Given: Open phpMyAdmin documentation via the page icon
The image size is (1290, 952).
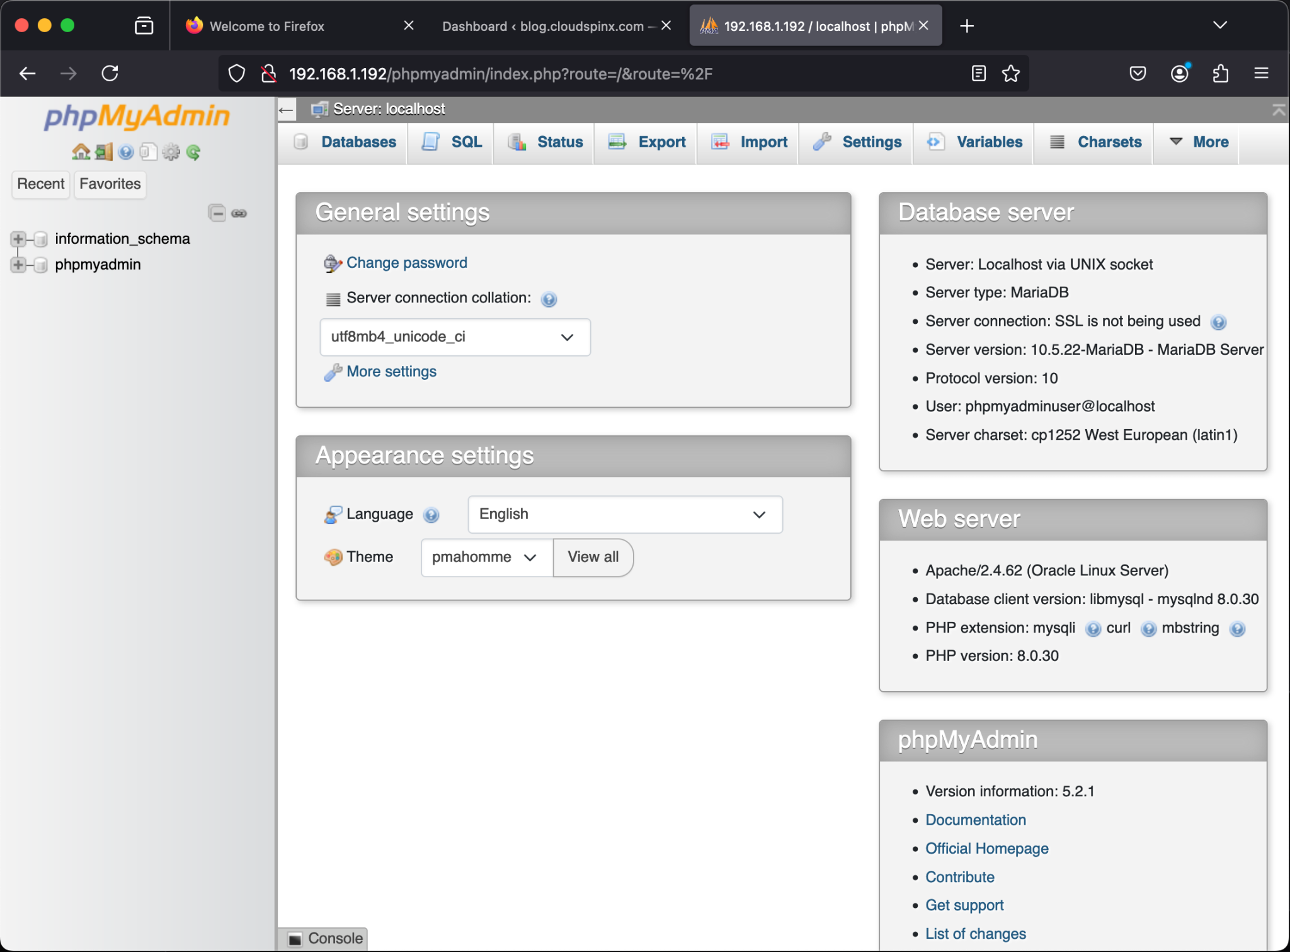Looking at the screenshot, I should coord(149,151).
